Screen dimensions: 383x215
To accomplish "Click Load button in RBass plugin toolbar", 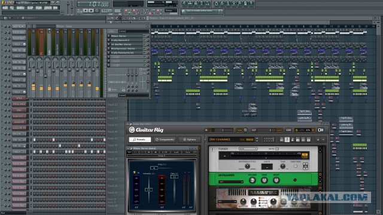I will [x=176, y=152].
